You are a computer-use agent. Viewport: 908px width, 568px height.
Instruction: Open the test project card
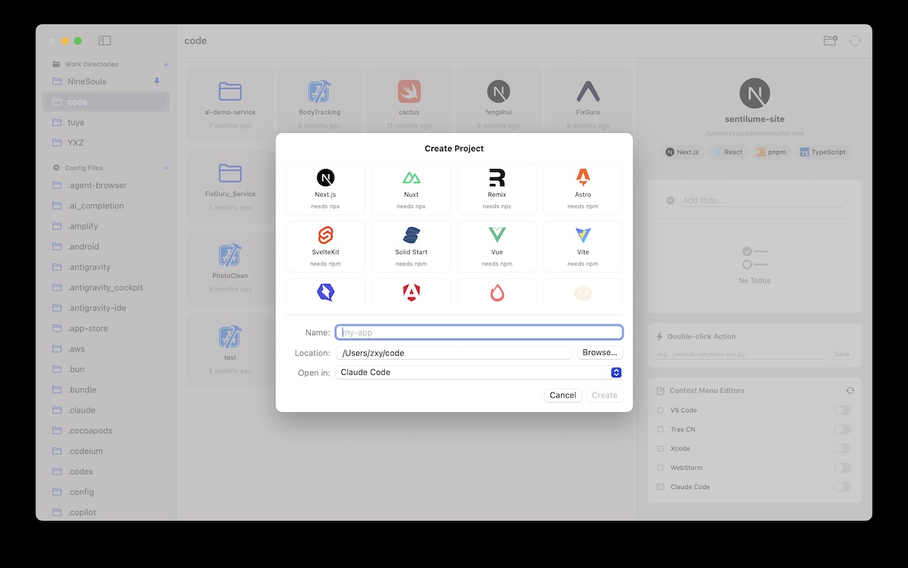pyautogui.click(x=230, y=351)
